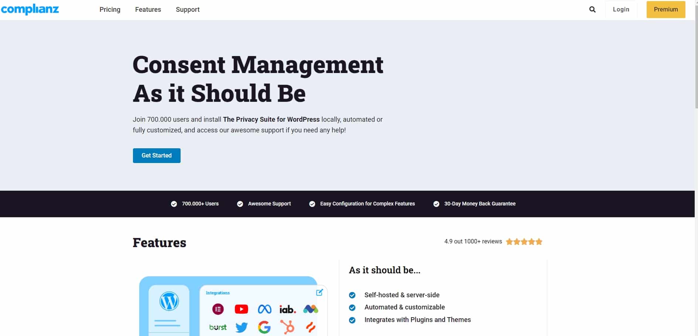Click the checkmark beside Easy Configuration

pos(312,204)
